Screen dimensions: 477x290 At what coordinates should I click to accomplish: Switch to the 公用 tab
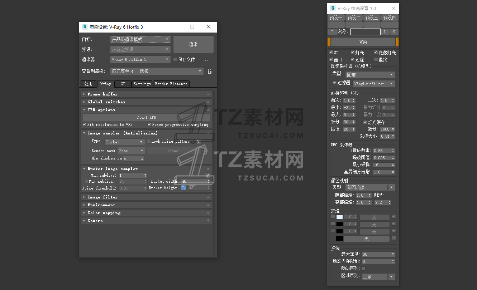tap(88, 84)
